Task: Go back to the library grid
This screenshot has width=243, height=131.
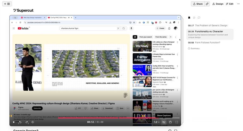Action: [7, 4]
